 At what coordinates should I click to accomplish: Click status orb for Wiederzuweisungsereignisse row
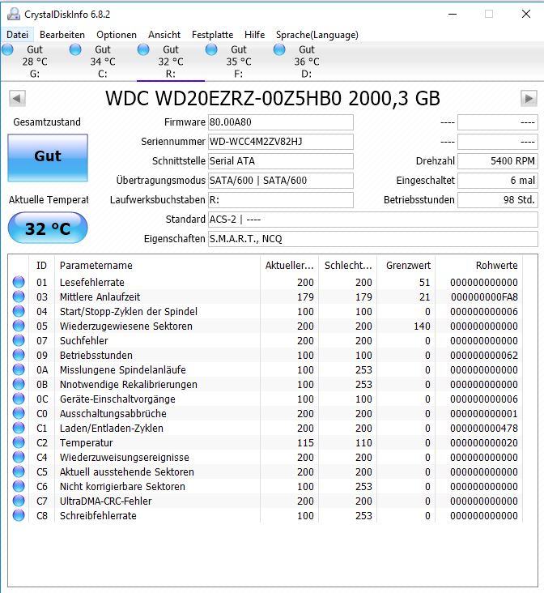point(19,457)
